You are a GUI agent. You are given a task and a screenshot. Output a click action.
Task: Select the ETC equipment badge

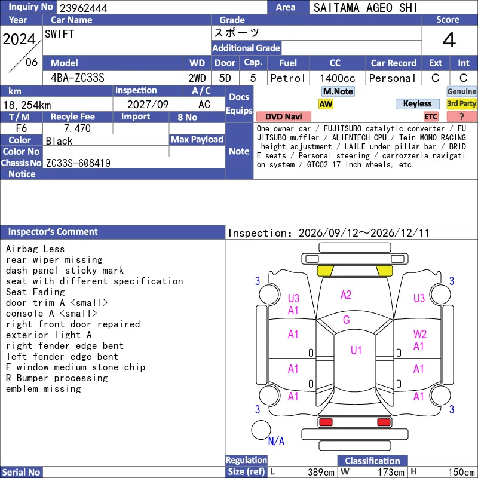click(431, 117)
